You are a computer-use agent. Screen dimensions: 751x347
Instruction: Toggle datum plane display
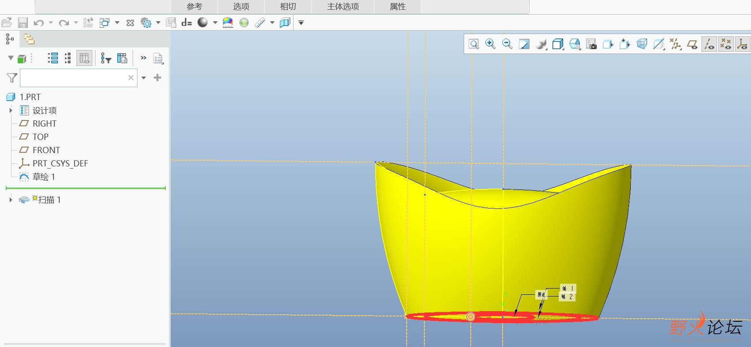point(692,44)
